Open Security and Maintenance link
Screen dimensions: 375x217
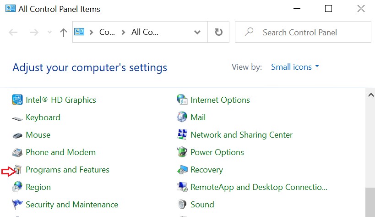pyautogui.click(x=72, y=205)
